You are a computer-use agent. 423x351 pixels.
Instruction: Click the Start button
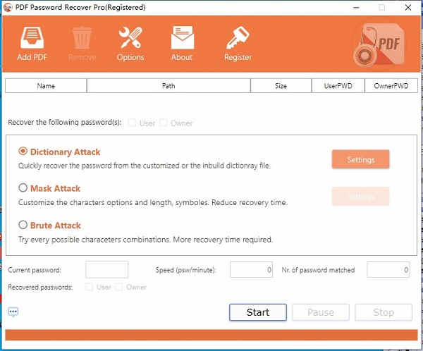[x=258, y=312]
